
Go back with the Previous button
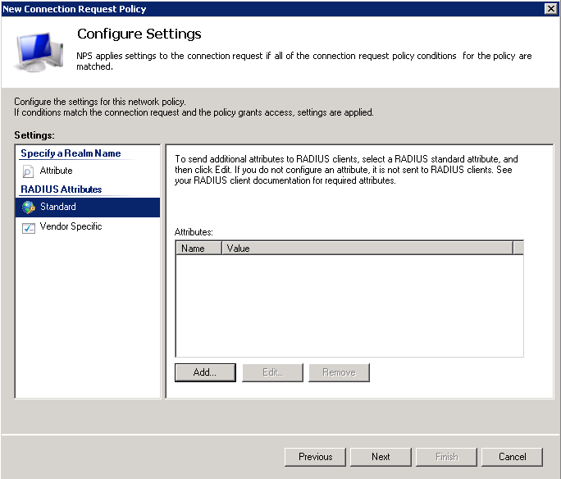315,457
